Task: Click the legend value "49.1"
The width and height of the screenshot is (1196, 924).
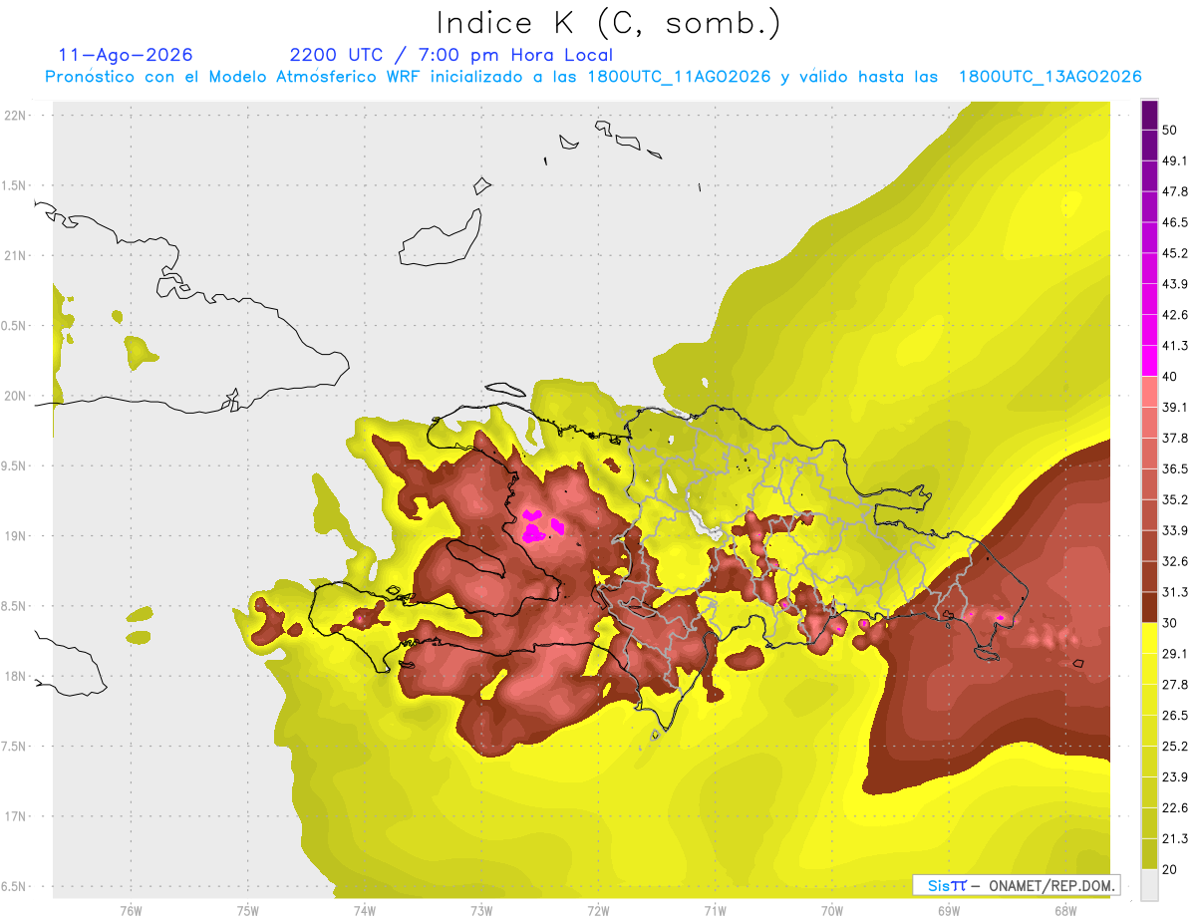Action: point(1174,160)
